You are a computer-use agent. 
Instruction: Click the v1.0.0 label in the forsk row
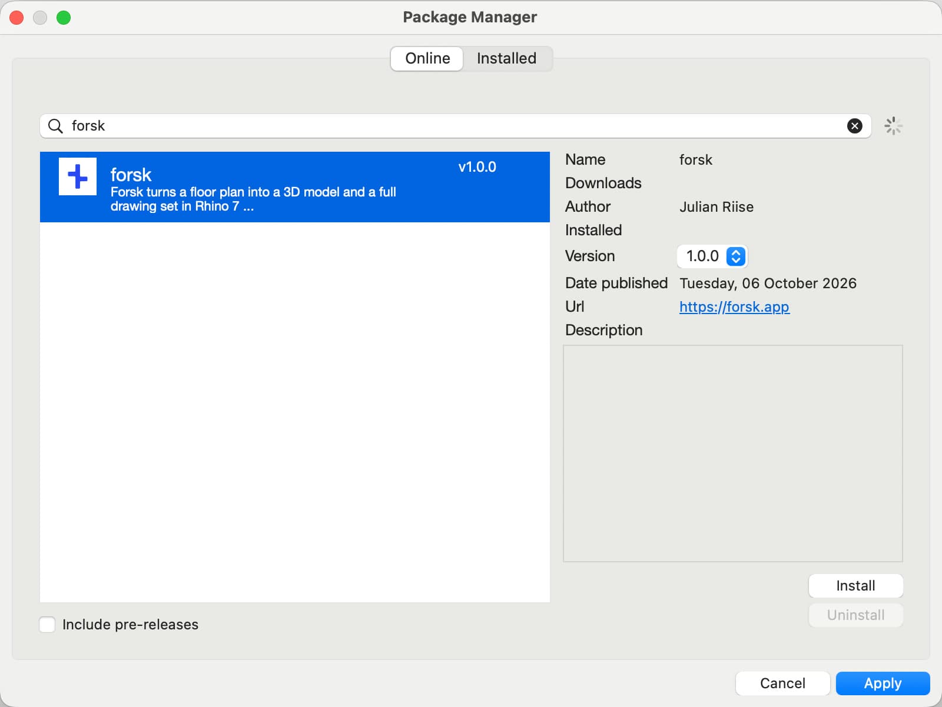tap(477, 167)
